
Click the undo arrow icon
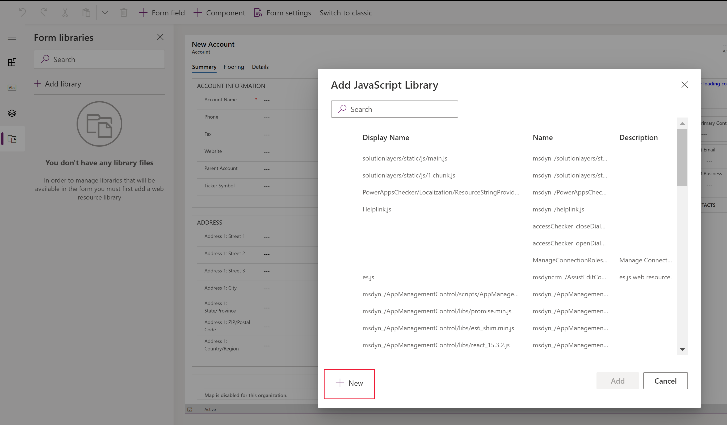23,12
